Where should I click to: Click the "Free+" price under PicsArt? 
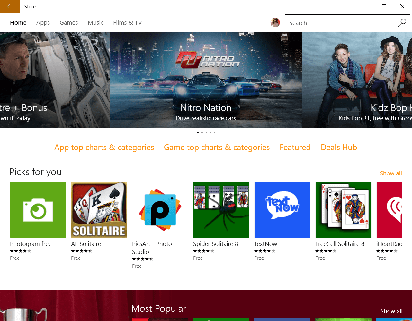[138, 266]
